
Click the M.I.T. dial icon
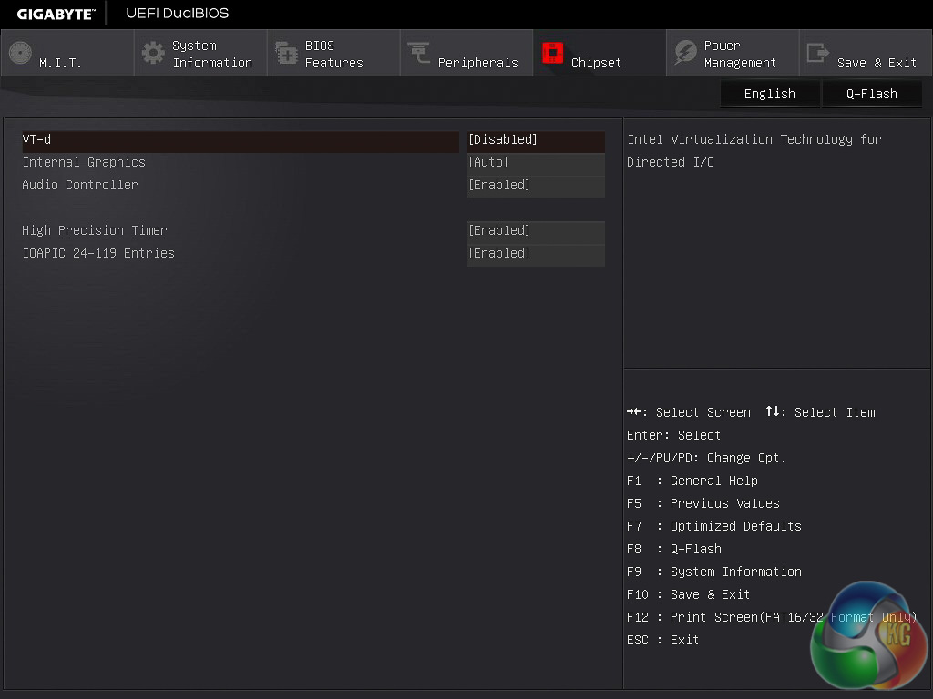[x=20, y=53]
